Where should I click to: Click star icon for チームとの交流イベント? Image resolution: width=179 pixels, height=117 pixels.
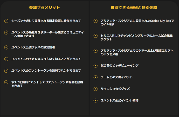point(95,77)
